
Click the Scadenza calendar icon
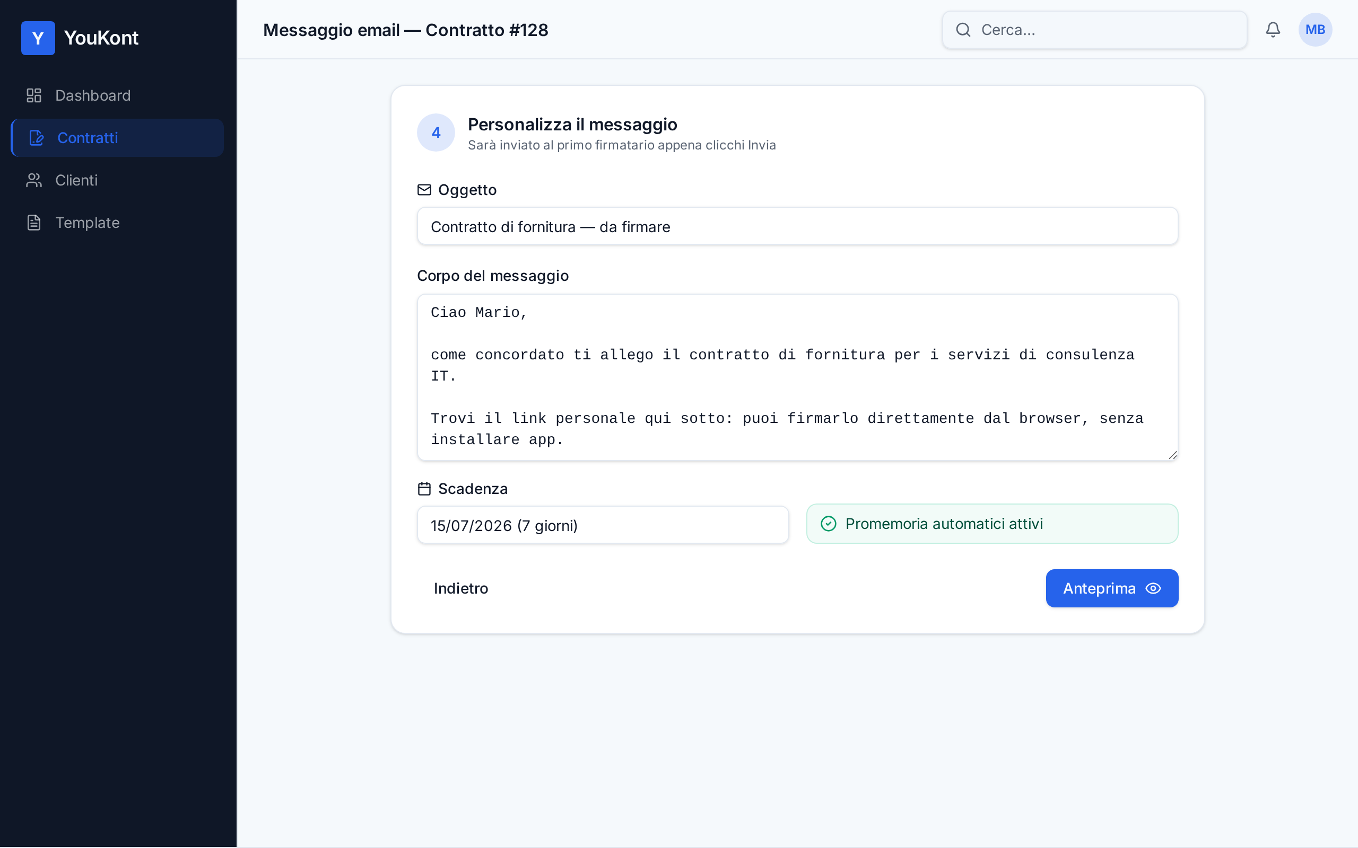[424, 489]
